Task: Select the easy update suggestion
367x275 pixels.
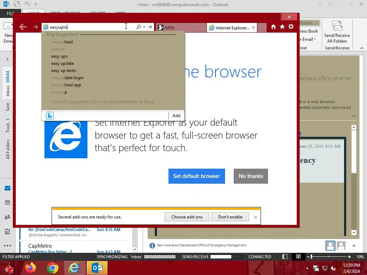Action: point(62,63)
